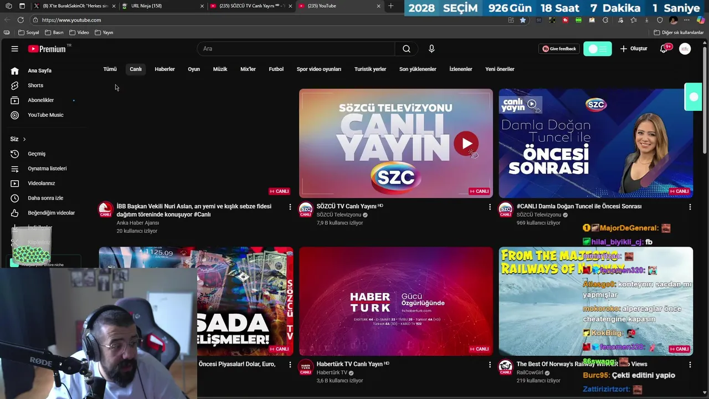This screenshot has width=709, height=399.
Task: Open Daha sonra izle list
Action: [44, 198]
